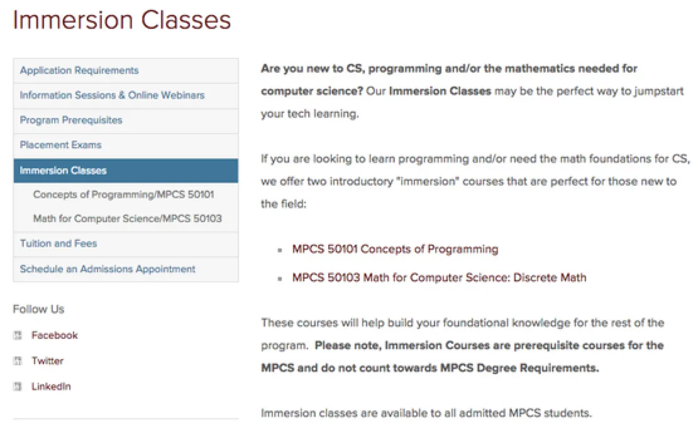The image size is (698, 428).
Task: Open Schedule an Admissions Appointment
Action: click(108, 269)
